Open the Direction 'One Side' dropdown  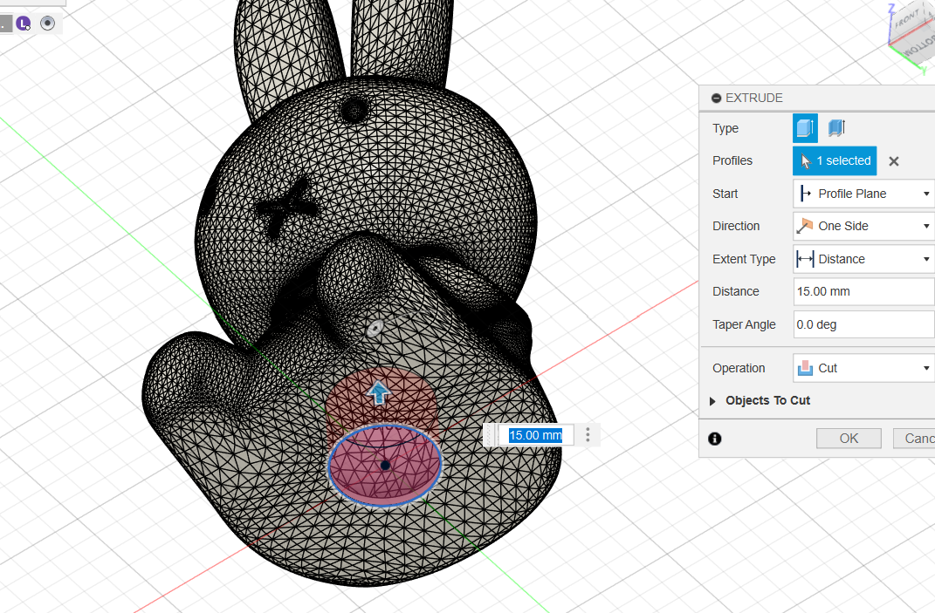pyautogui.click(x=863, y=226)
